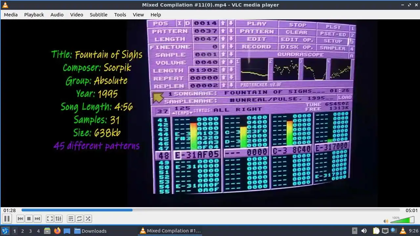The image size is (420, 236).
Task: Open the View menu
Action: [x=138, y=14]
